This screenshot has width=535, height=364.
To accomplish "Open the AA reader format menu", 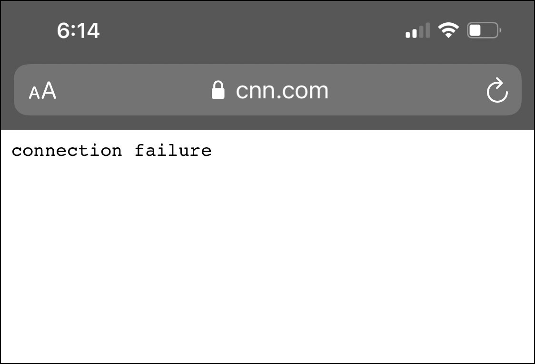I will pyautogui.click(x=42, y=91).
